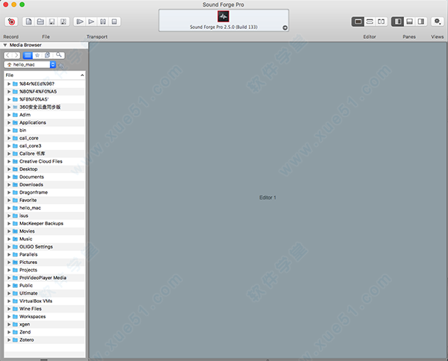Select the file browser view tab
Viewport: 448px width, 361px height.
(x=28, y=55)
